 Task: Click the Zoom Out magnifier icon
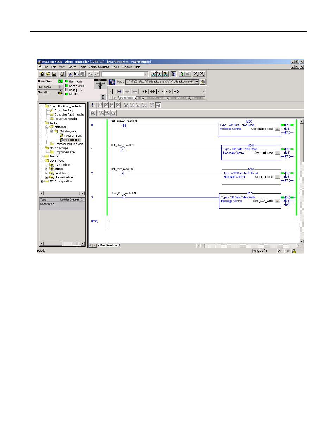point(202,74)
